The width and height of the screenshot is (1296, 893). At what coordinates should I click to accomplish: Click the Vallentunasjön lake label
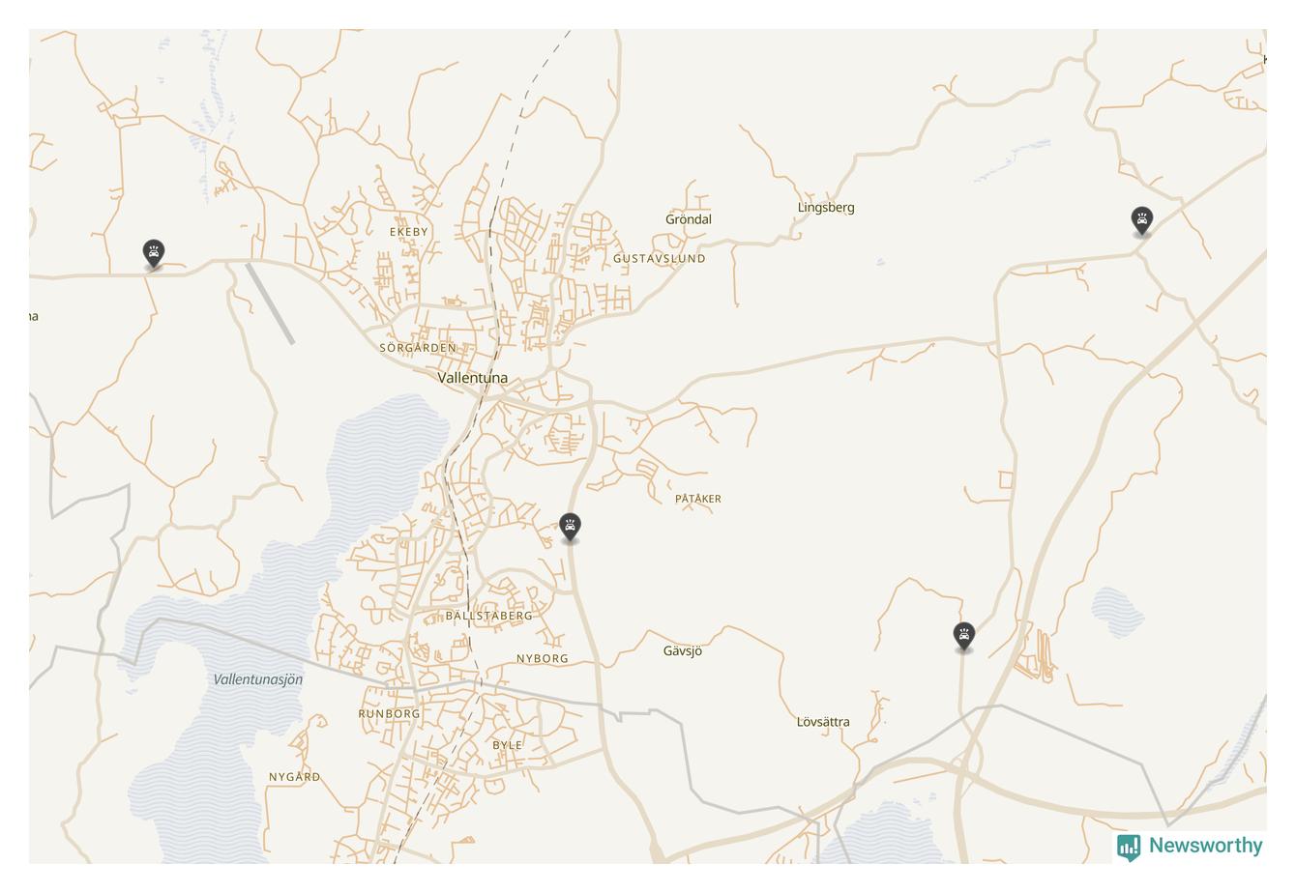pos(258,679)
